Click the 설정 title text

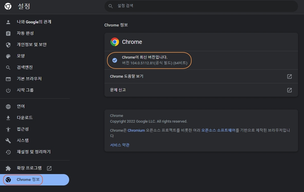click(24, 6)
